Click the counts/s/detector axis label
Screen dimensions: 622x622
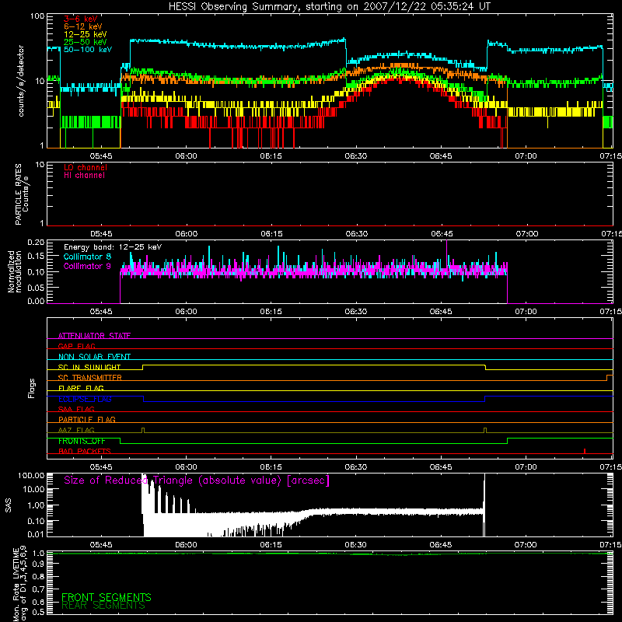click(21, 81)
